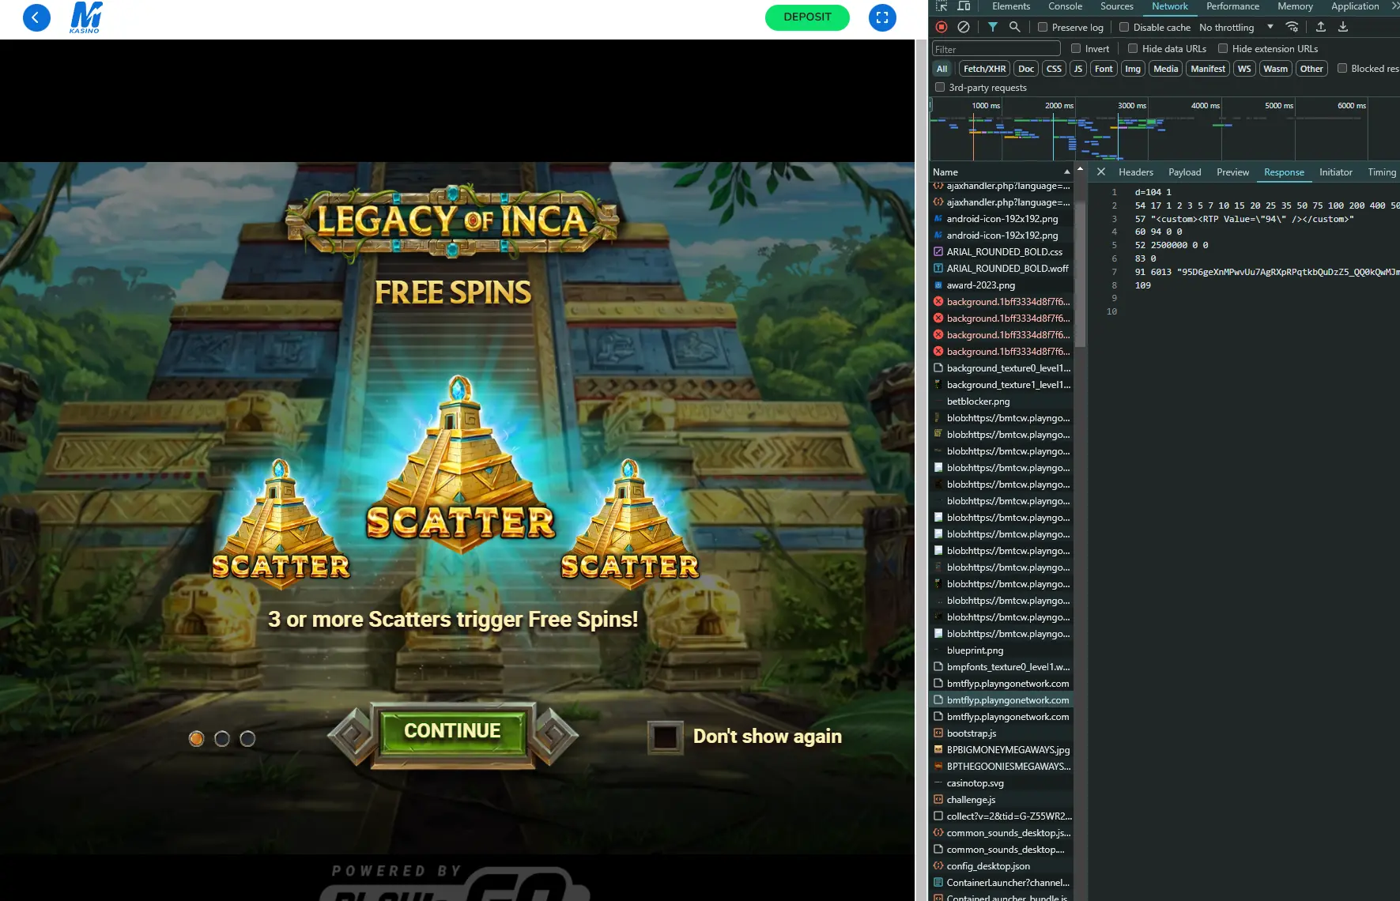This screenshot has width=1400, height=901.
Task: Select the bootstrap.js request
Action: (1002, 733)
